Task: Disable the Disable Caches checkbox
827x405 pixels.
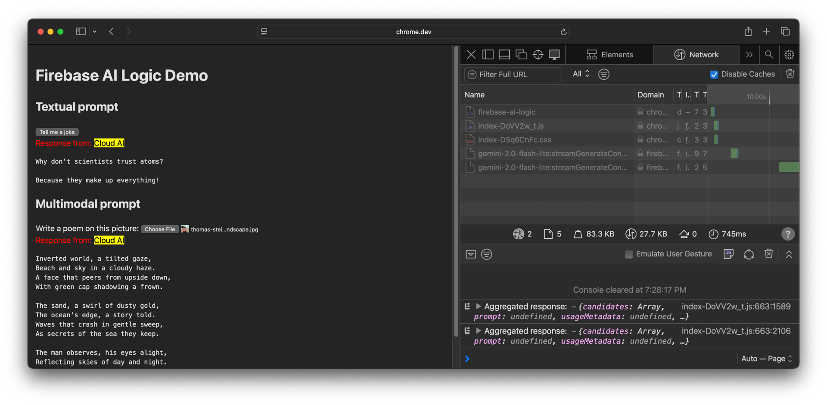Action: click(x=714, y=74)
